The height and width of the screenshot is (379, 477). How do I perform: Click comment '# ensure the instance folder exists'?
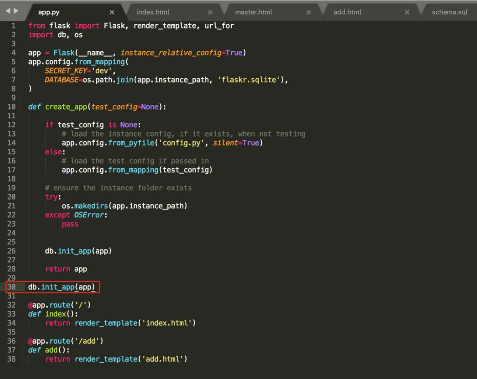coord(118,188)
